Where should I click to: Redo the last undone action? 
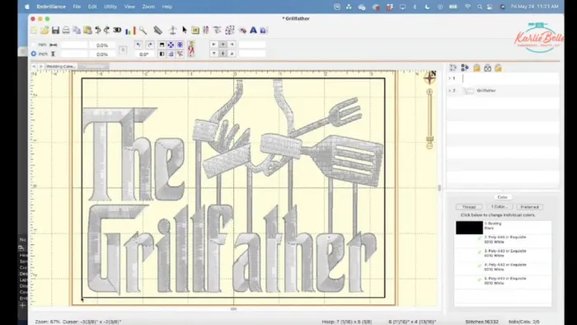point(106,31)
